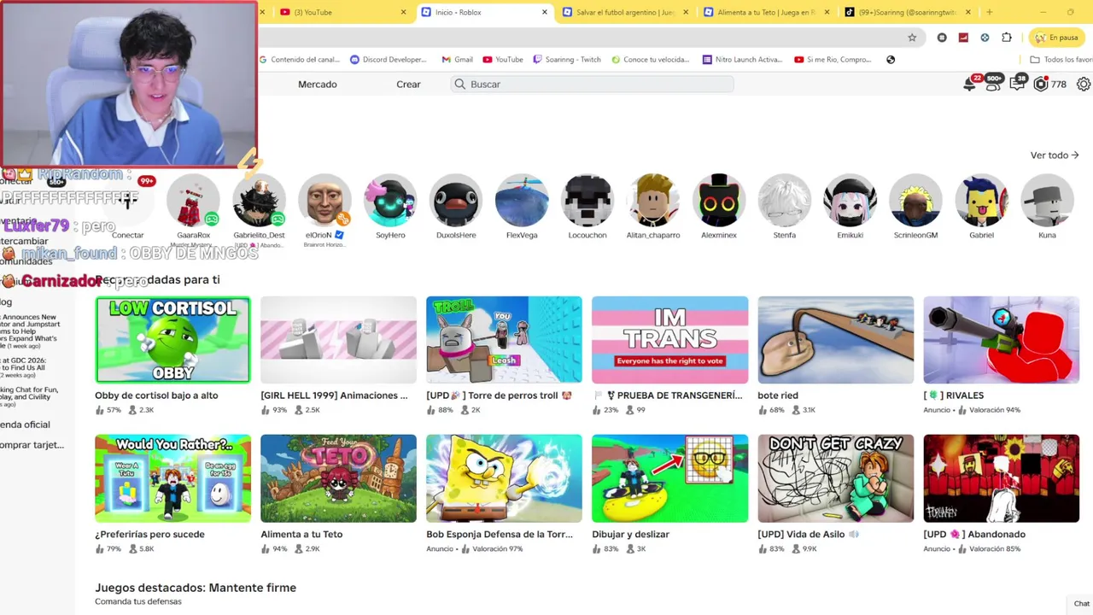
Task: Open FlexVega friend avatar
Action: [522, 202]
